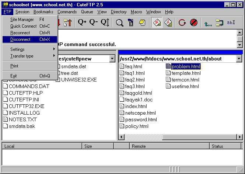Click the change directory folders icon
The width and height of the screenshot is (245, 174).
point(220,22)
